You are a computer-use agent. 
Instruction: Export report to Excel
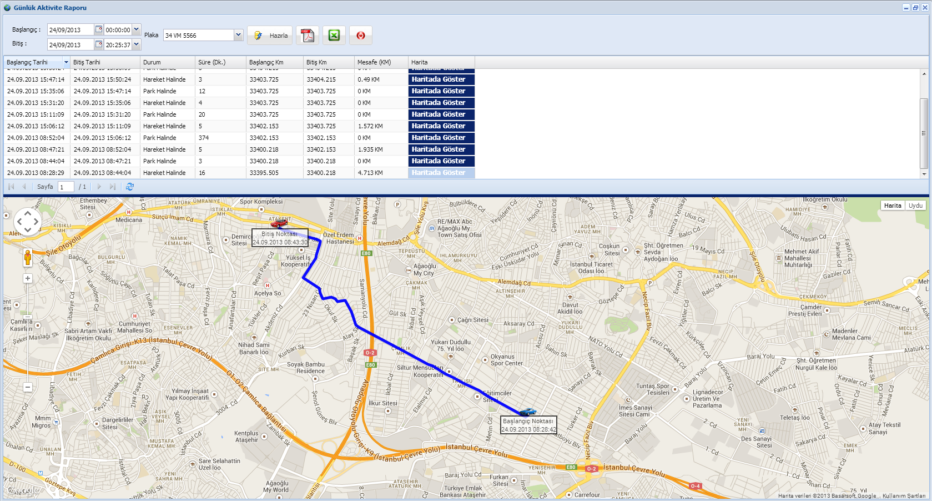click(x=334, y=36)
